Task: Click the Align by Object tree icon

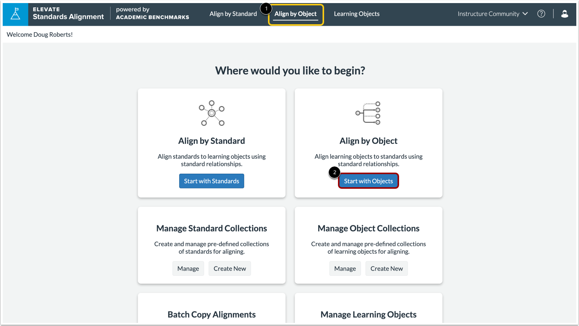Action: point(368,113)
